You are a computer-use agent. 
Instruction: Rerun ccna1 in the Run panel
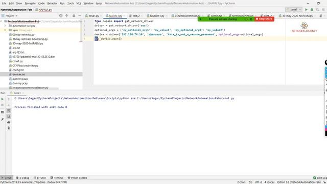click(2, 99)
